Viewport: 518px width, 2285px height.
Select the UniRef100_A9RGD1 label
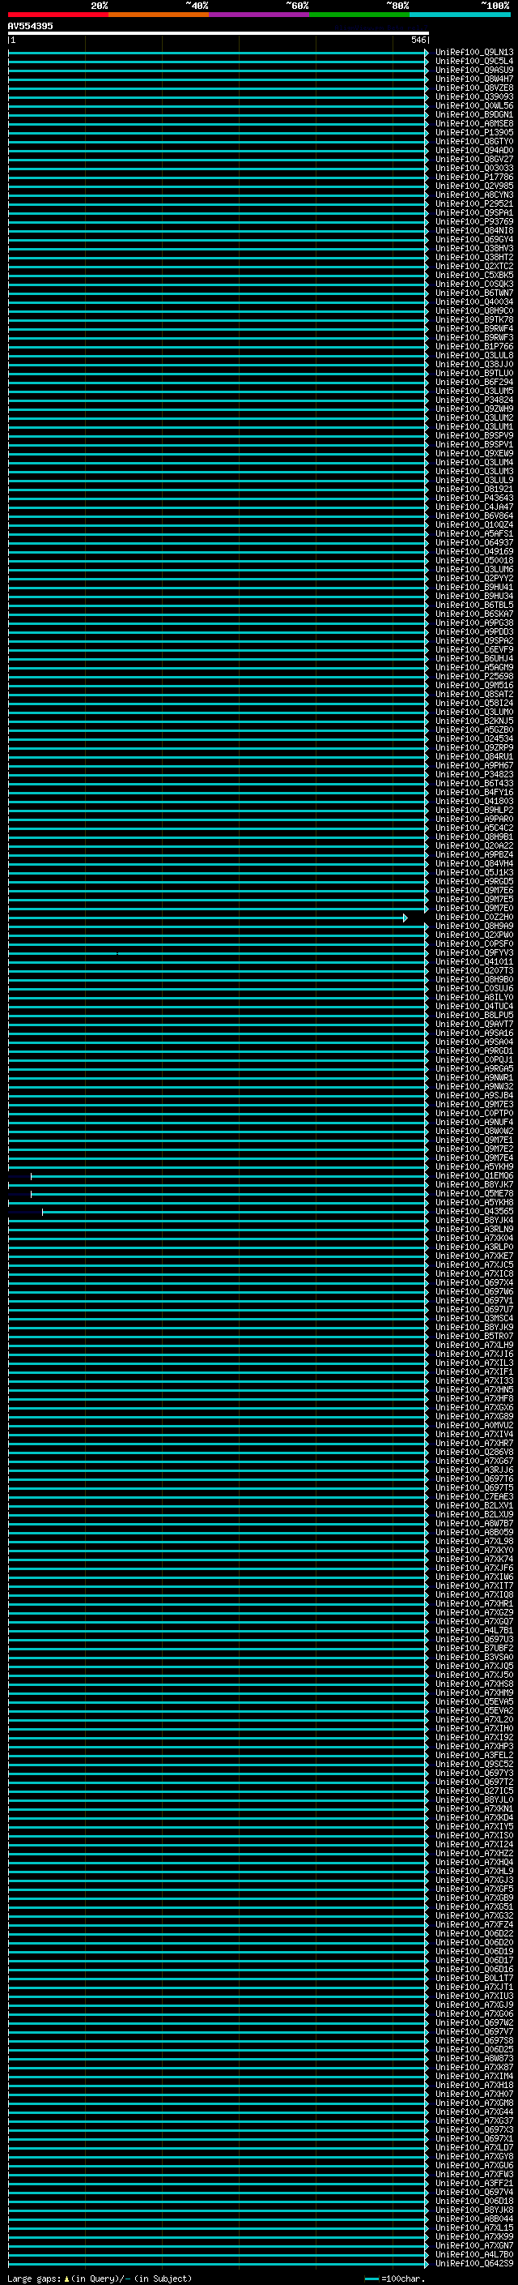tap(474, 1051)
